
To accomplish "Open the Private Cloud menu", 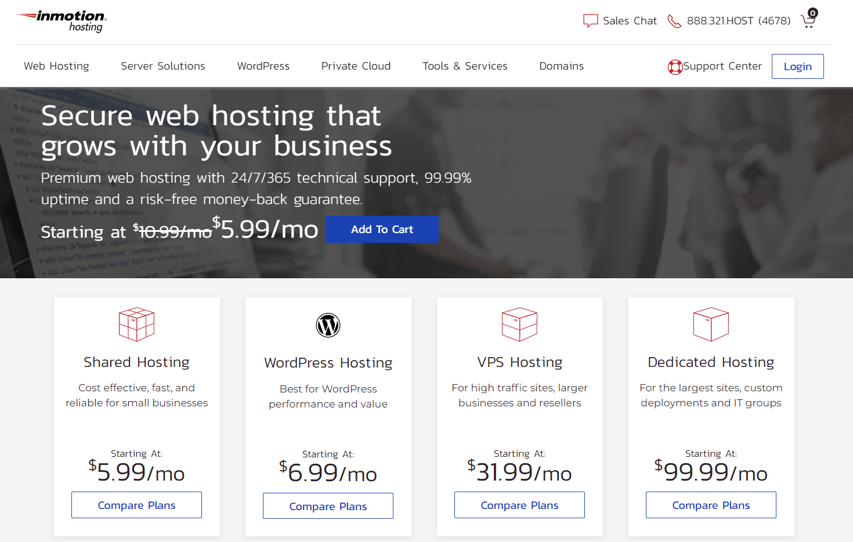I will click(x=356, y=66).
